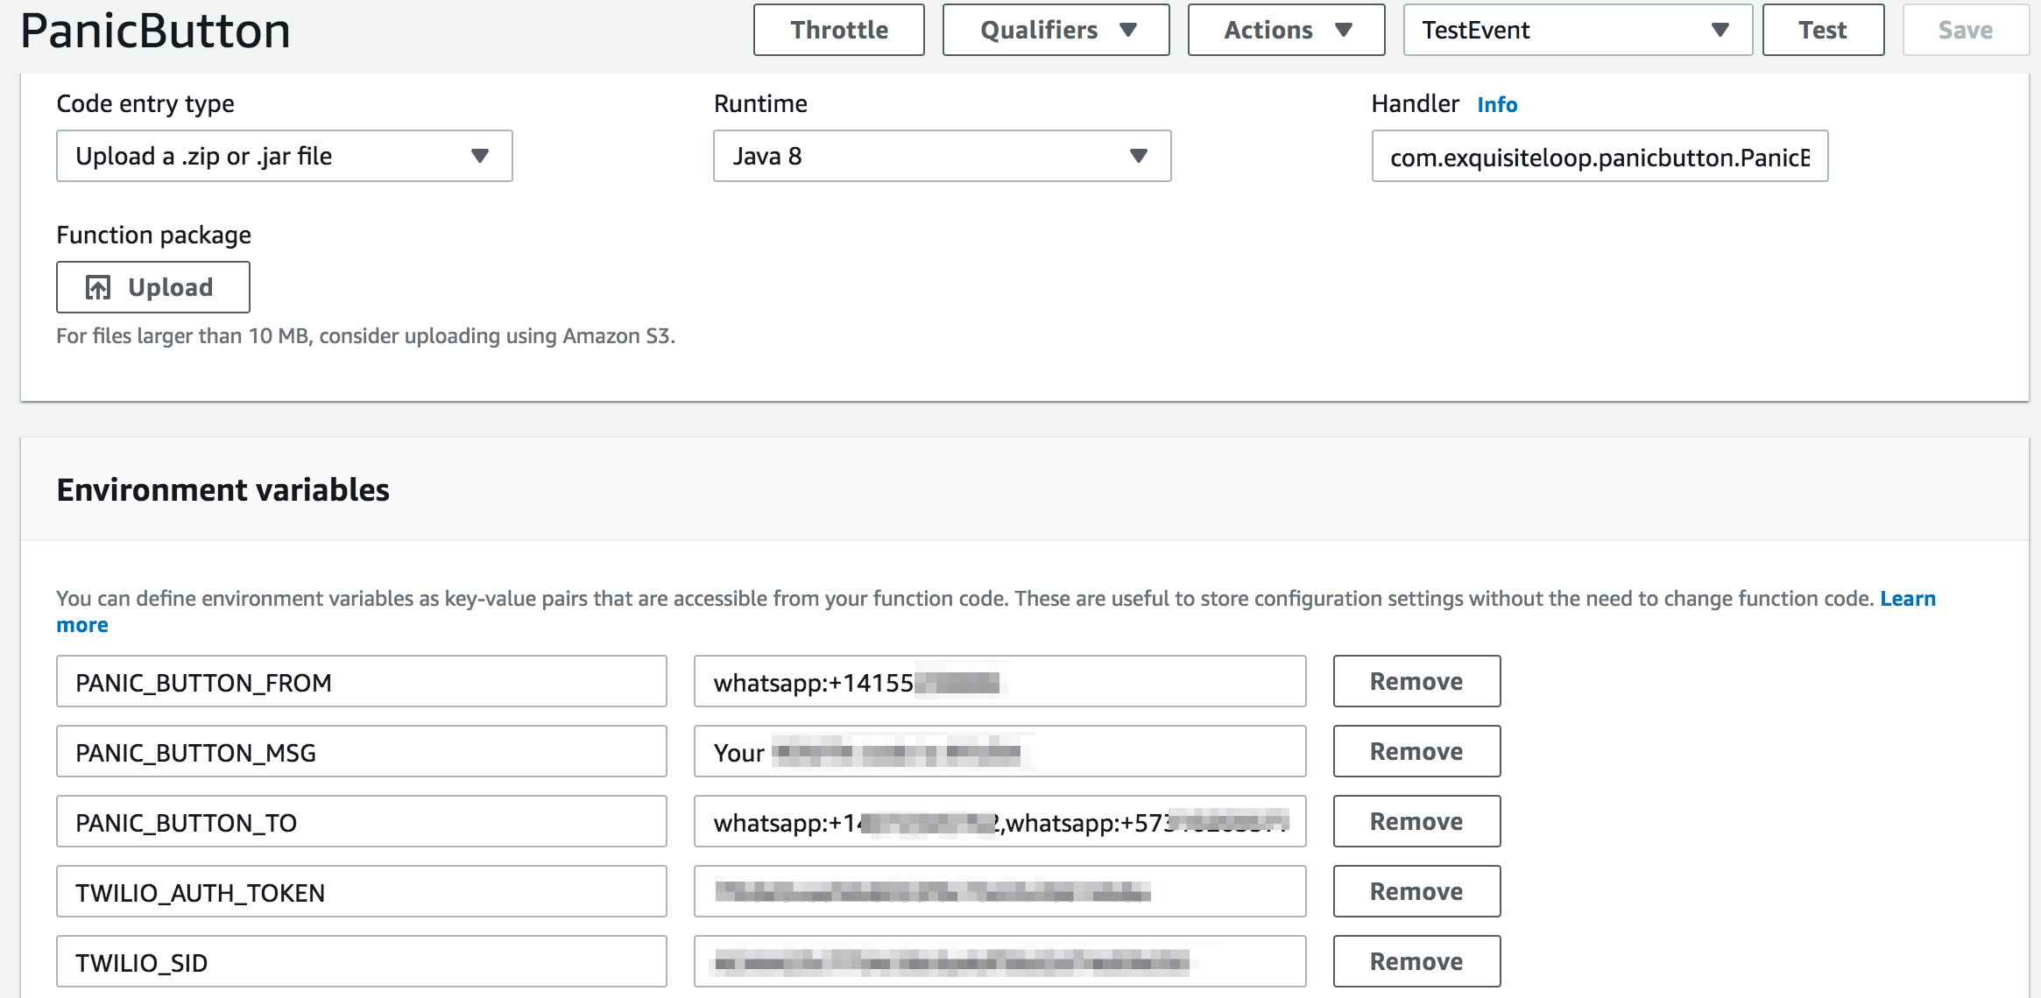Edit the TWILIO_AUTH_TOKEN key field
This screenshot has height=998, width=2041.
point(362,891)
